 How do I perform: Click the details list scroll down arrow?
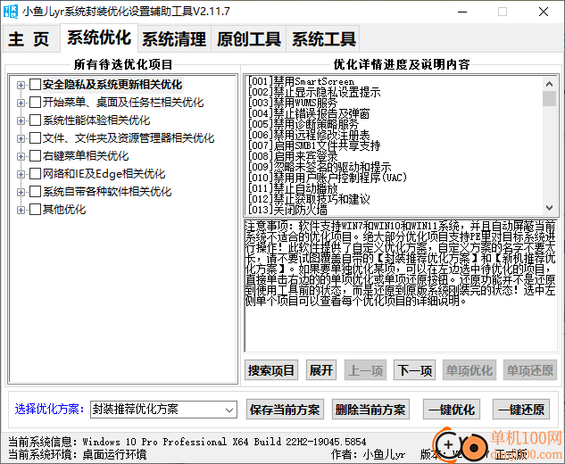point(549,208)
